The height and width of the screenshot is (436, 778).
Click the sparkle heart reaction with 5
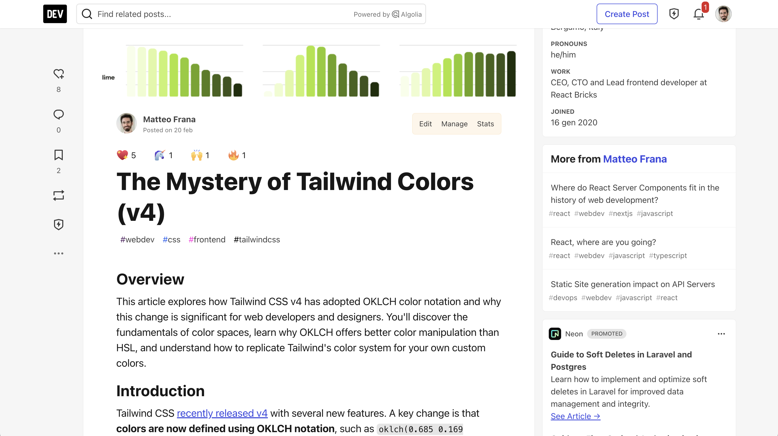[x=126, y=155]
